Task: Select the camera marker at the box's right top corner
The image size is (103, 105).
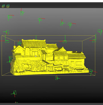Action: (x=94, y=40)
